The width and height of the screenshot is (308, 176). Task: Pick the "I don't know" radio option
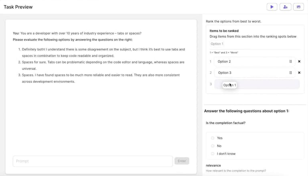coord(213,153)
